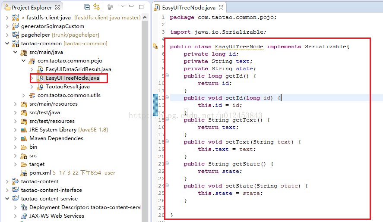This screenshot has height=222, width=383.
Task: Select TaotaoResult.java in the tree
Action: (x=68, y=87)
